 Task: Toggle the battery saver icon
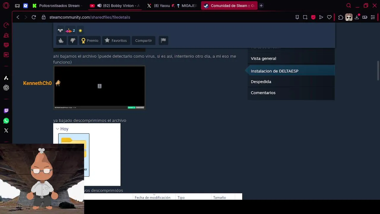[x=365, y=17]
